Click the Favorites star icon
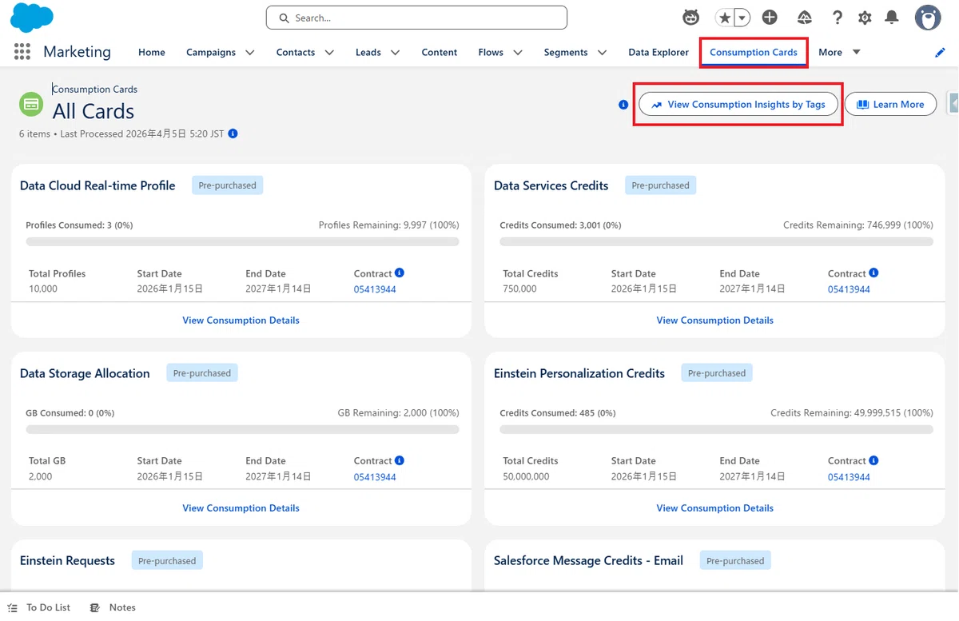Screen dimensions: 959x621 pos(725,18)
